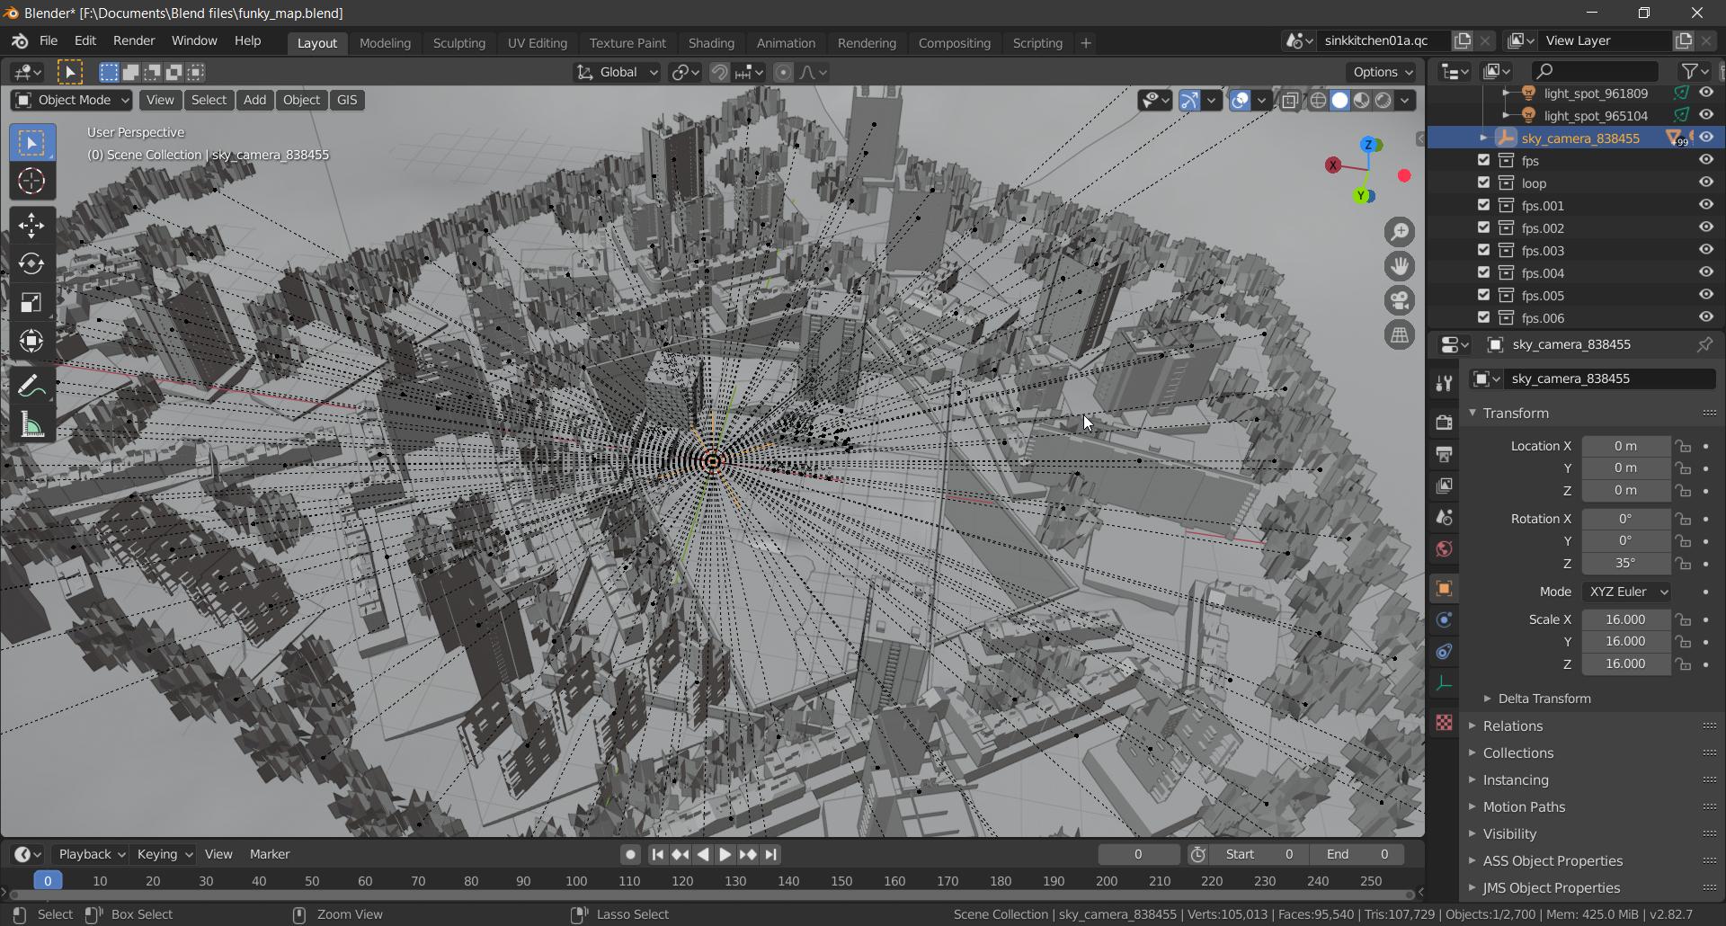
Task: Activate the Scale tool
Action: pos(31,303)
